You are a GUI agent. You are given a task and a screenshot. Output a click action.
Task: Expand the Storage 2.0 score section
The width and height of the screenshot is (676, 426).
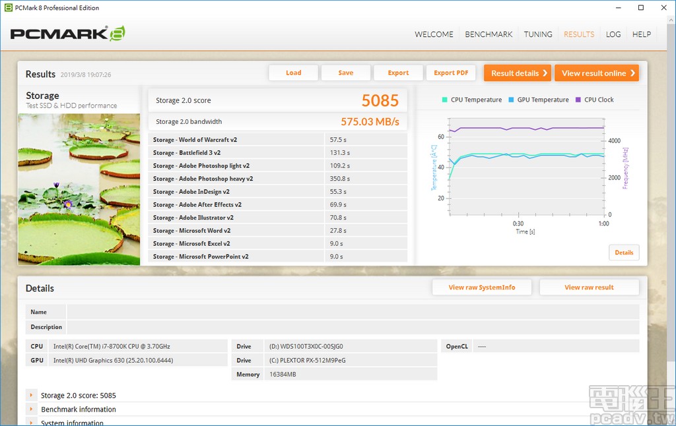point(31,396)
